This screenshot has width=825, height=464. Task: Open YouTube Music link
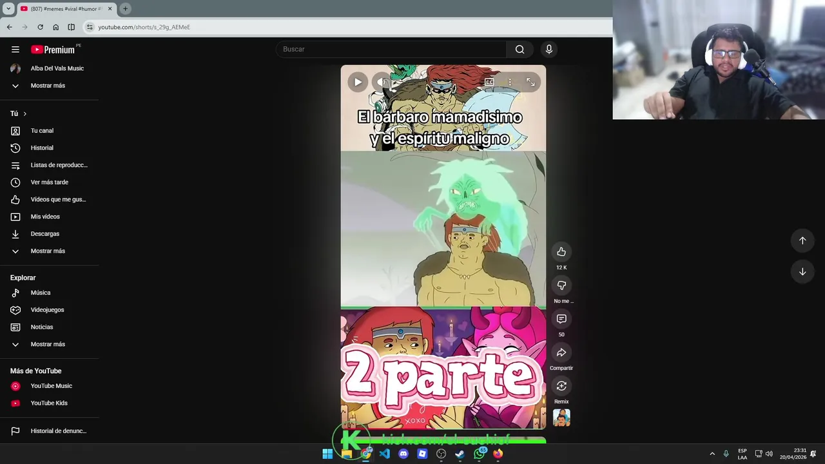(x=50, y=386)
